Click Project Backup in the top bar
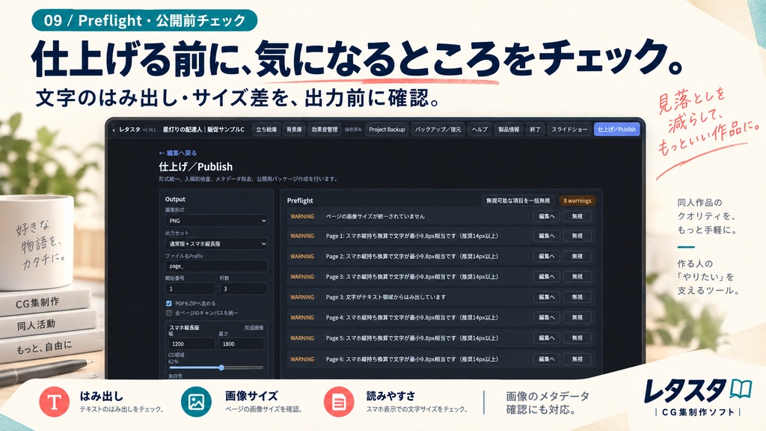The image size is (766, 431). point(387,129)
